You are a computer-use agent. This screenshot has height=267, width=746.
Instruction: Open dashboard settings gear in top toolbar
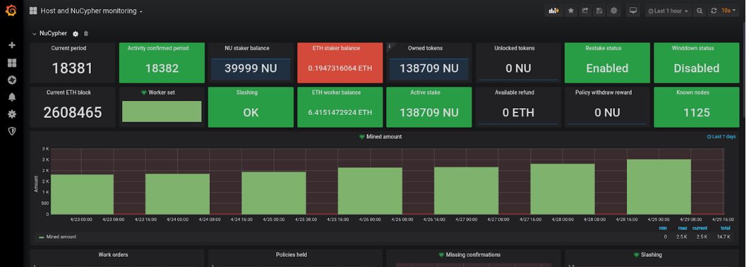tap(614, 11)
